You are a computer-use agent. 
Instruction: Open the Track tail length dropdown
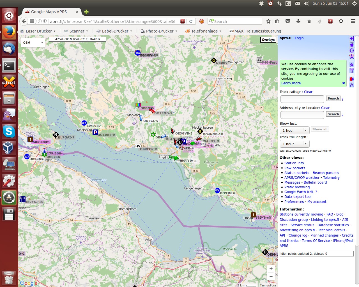pyautogui.click(x=294, y=144)
